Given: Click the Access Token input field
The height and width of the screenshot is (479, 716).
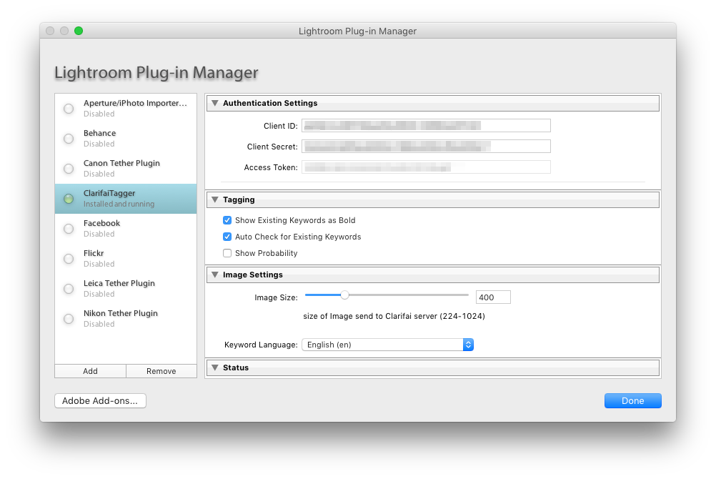Looking at the screenshot, I should (426, 167).
